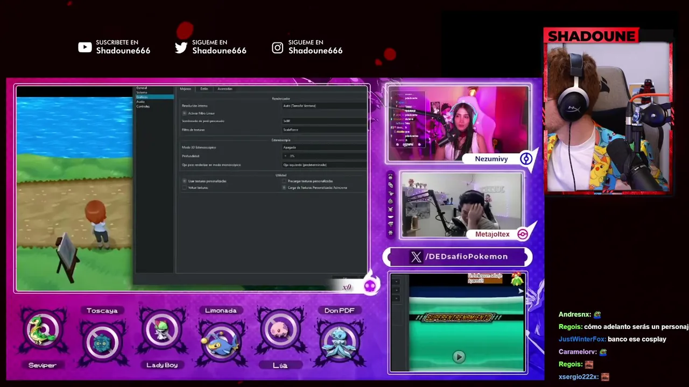Open the Resolución interna dropdown
This screenshot has width=689, height=387.
coord(324,106)
